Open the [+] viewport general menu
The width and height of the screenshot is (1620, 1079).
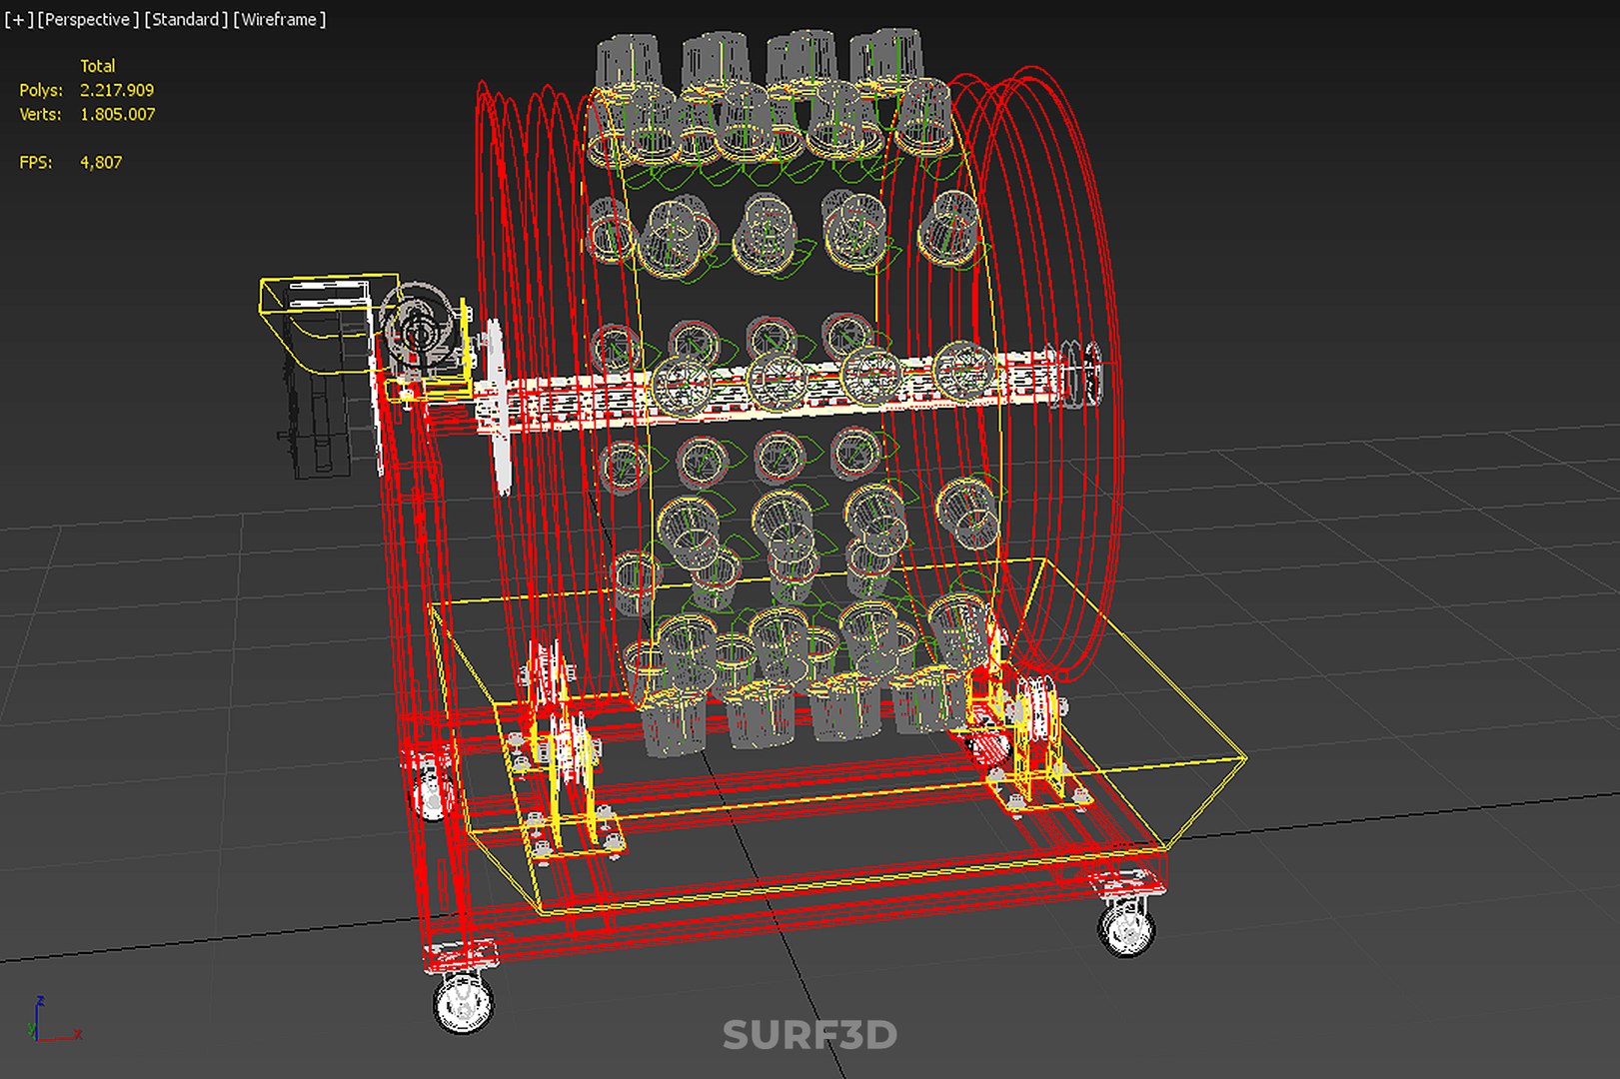click(19, 19)
